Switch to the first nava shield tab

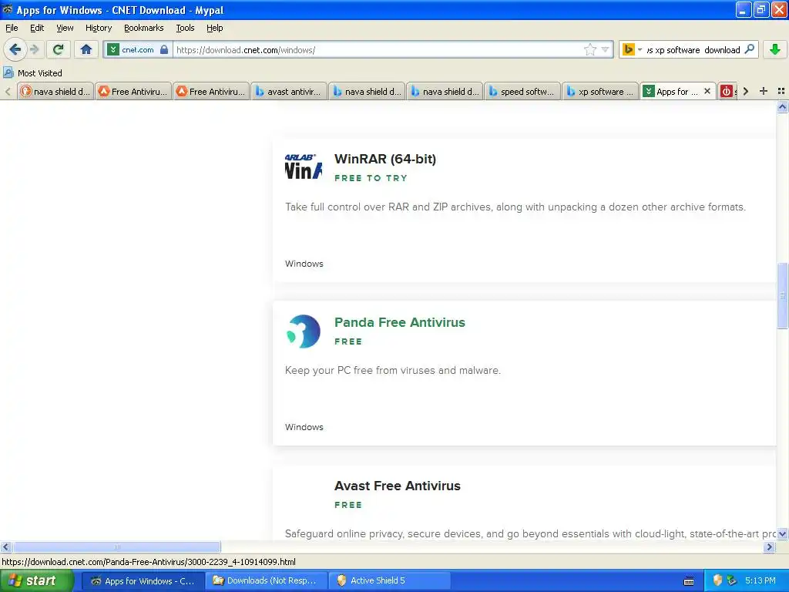(x=55, y=92)
